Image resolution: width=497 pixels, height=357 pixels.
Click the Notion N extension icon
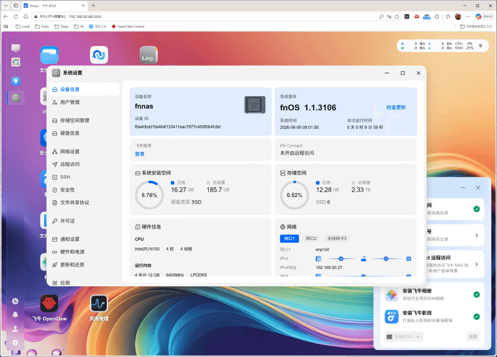(x=407, y=17)
